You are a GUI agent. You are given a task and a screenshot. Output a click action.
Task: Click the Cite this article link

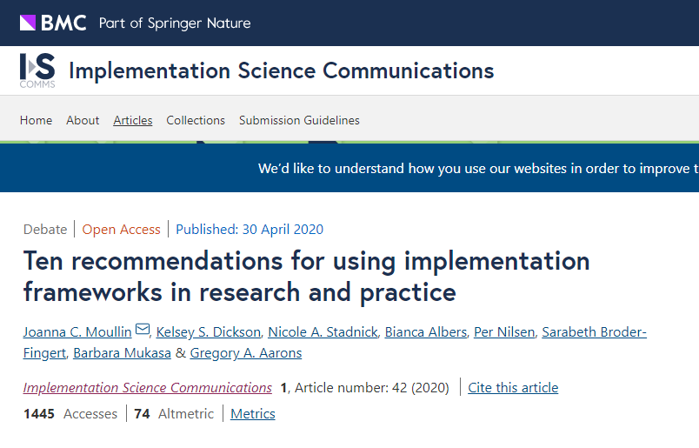513,388
